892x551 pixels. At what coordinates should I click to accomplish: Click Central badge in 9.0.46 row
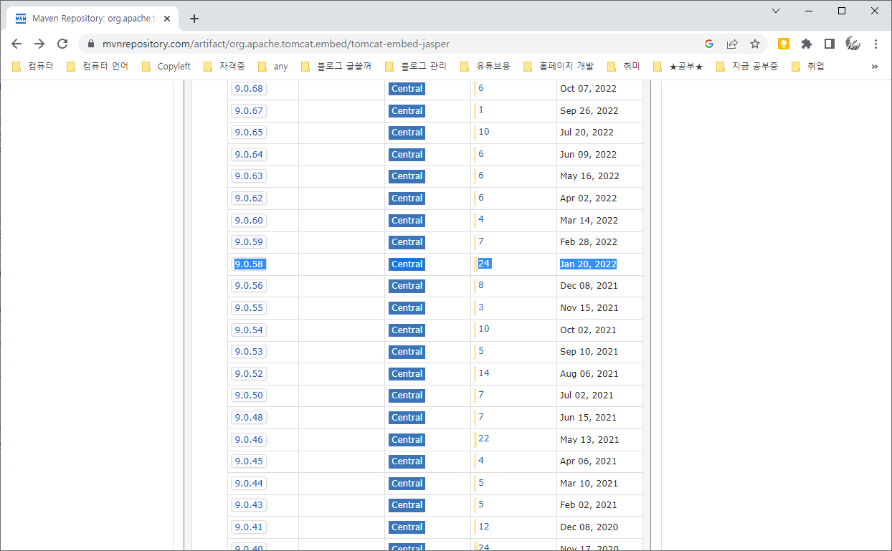407,440
